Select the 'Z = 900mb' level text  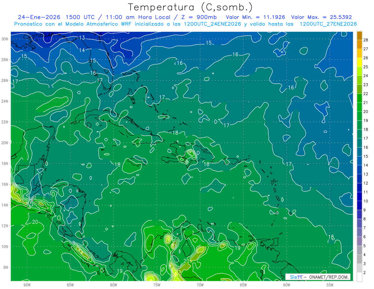(199, 17)
